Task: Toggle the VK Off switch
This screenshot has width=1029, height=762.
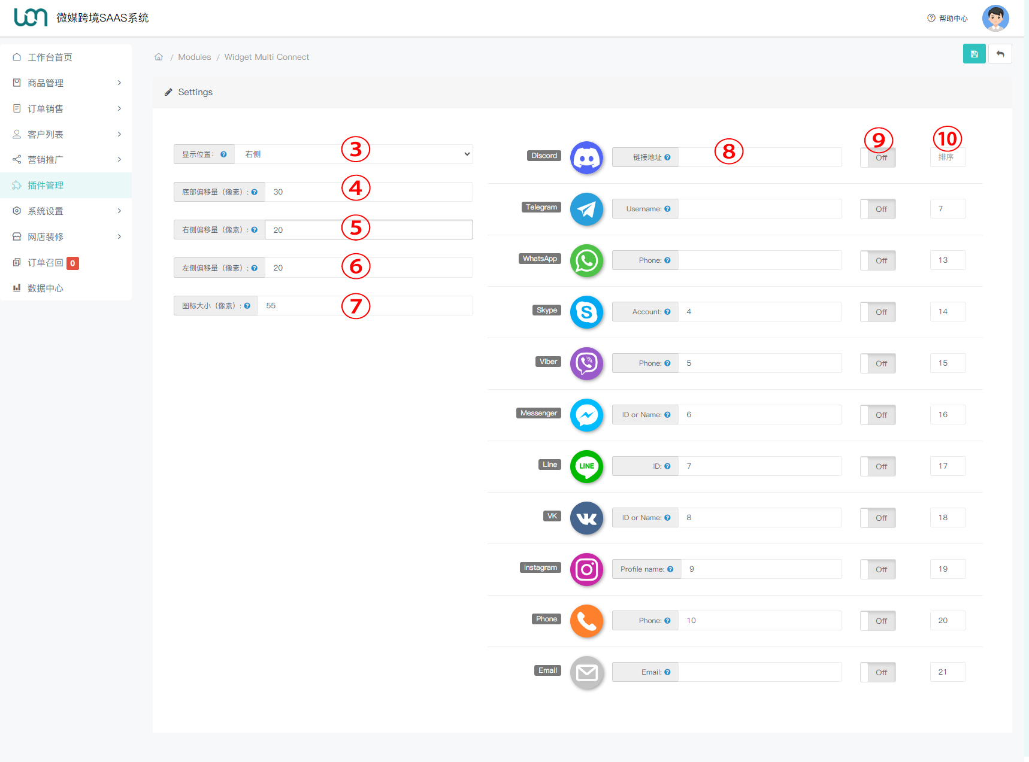Action: (878, 518)
